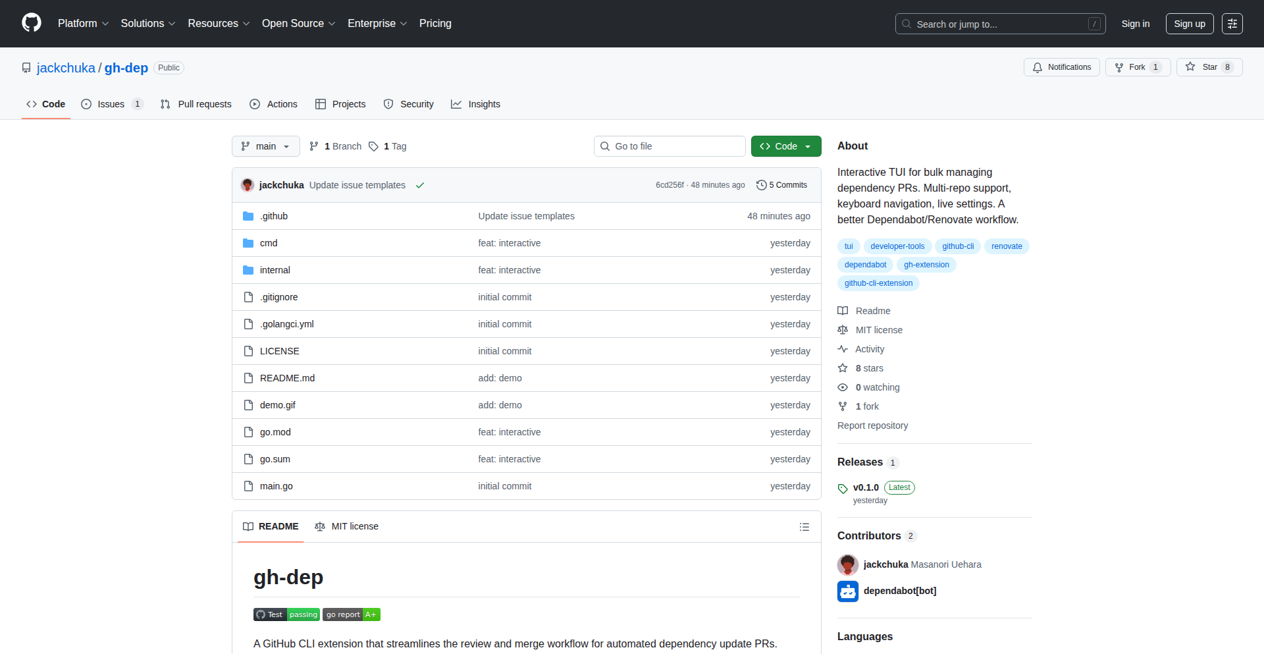Focus the Go to file search box
The image size is (1264, 654).
coord(670,146)
